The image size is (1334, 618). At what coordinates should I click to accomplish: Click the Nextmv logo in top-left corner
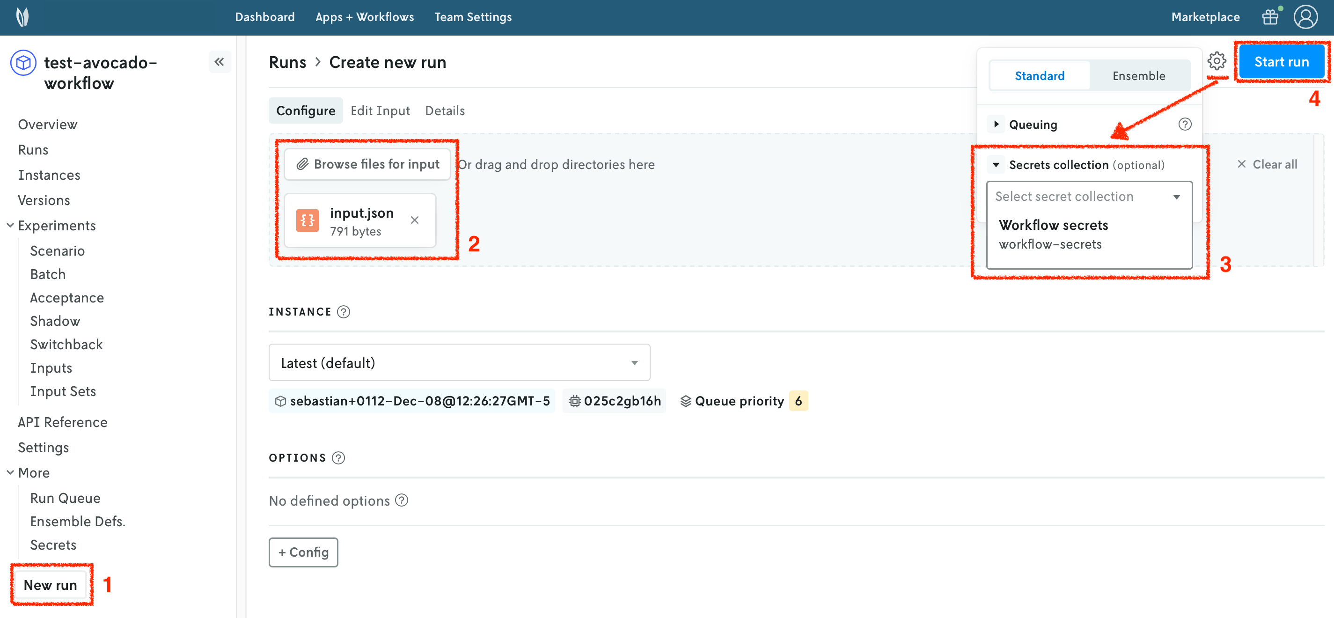point(22,17)
